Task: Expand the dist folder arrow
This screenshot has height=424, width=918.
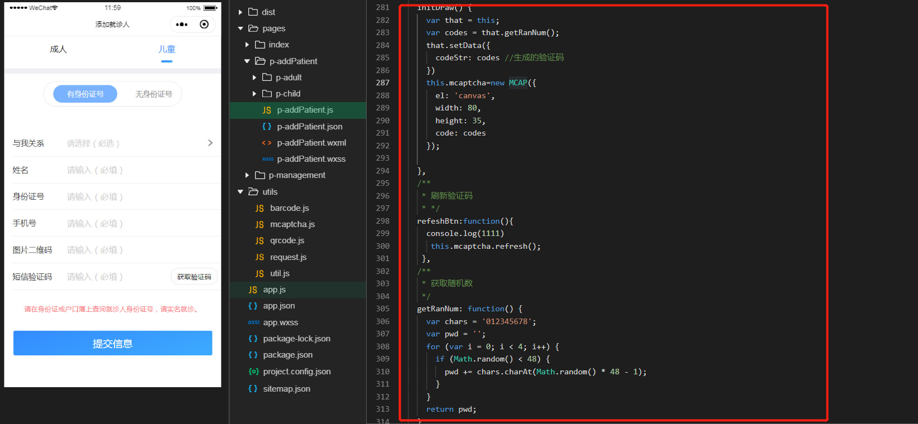Action: click(x=241, y=12)
